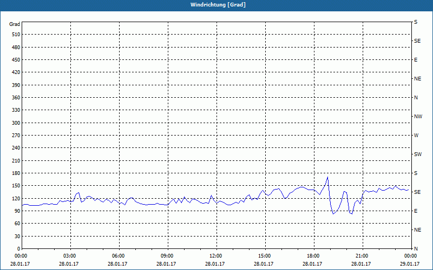
Task: Select the 150 tick label
Action: (x=17, y=186)
